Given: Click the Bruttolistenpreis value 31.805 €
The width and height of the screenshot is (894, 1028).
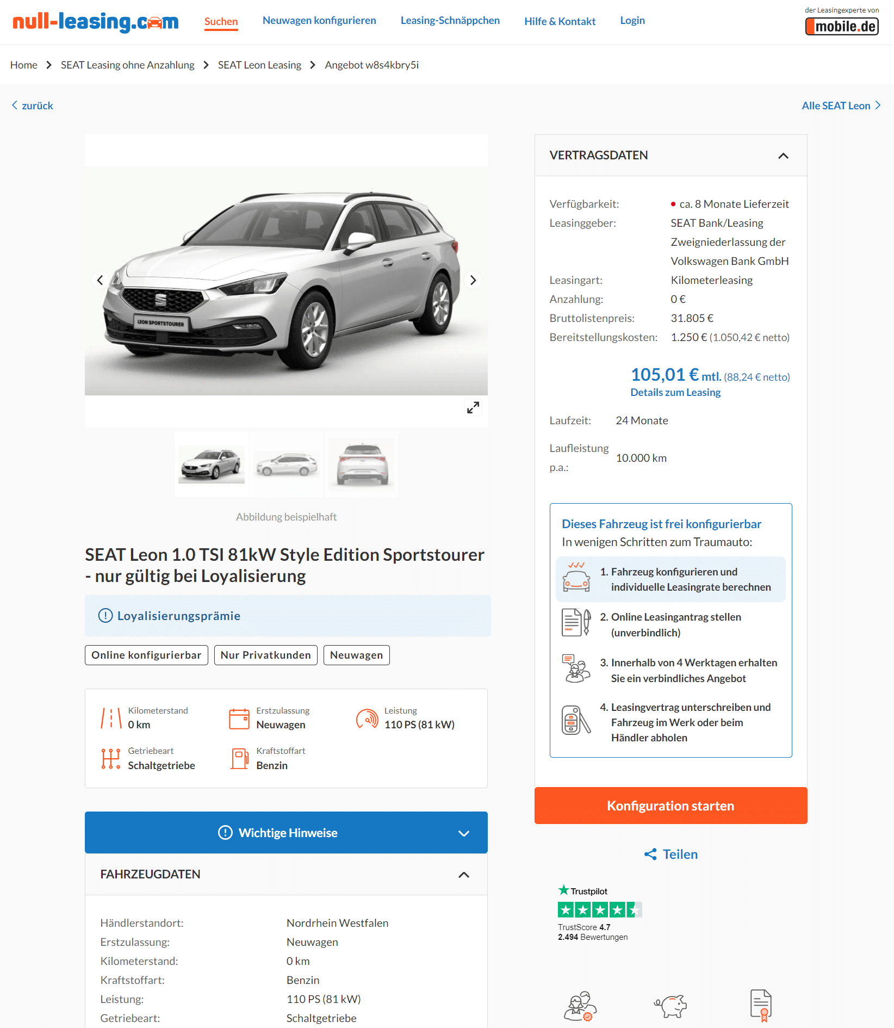Looking at the screenshot, I should tap(692, 318).
